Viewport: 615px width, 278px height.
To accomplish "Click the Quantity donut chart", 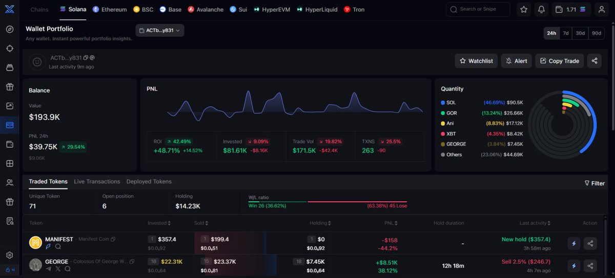I will [x=563, y=124].
